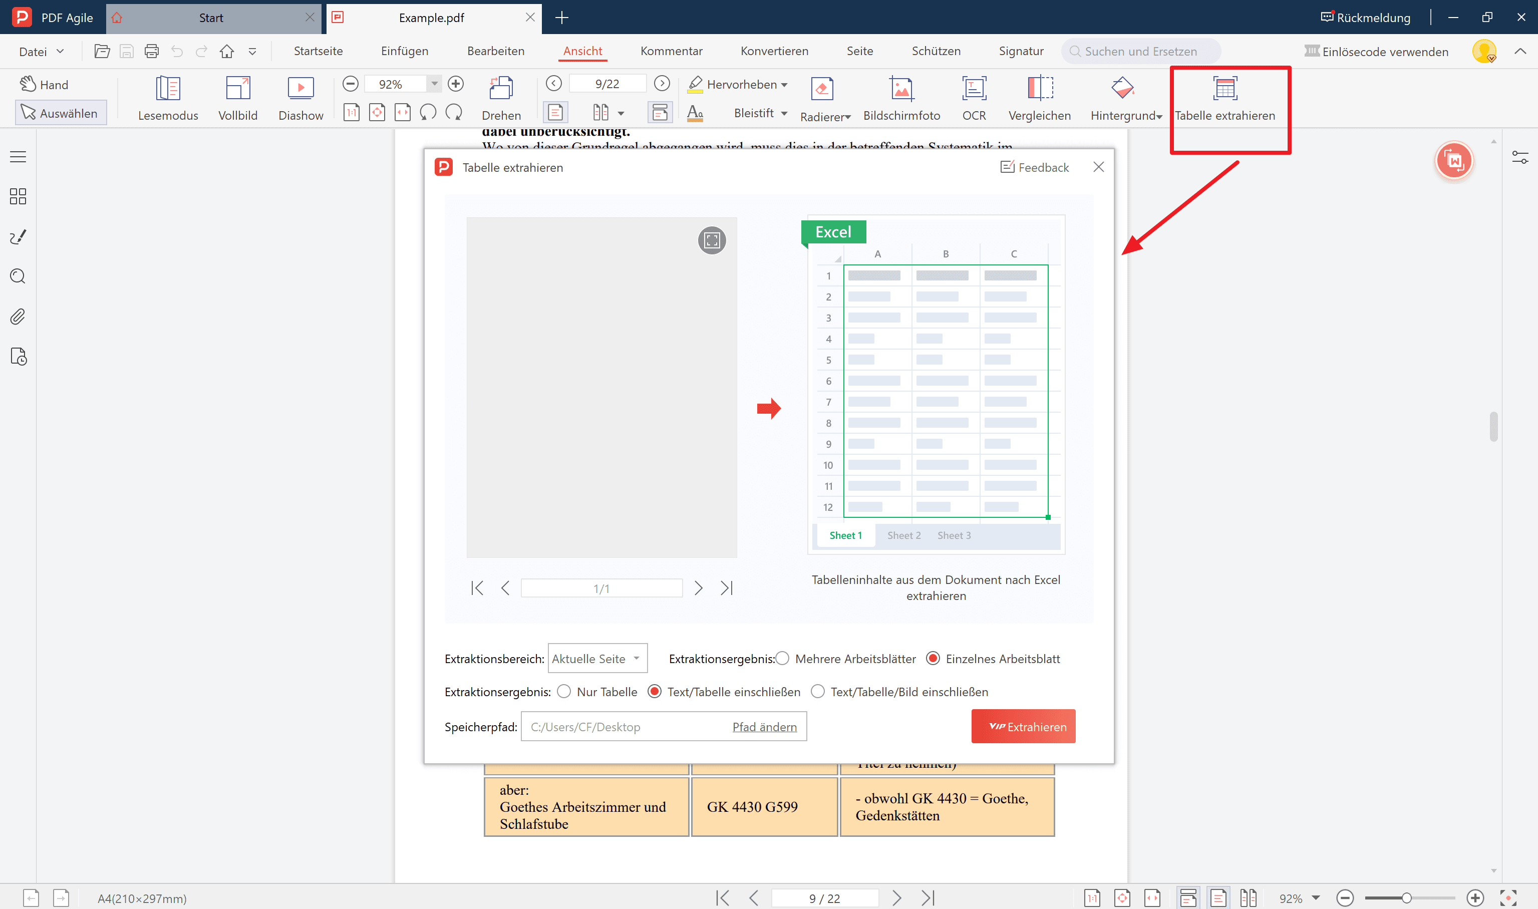The width and height of the screenshot is (1538, 909).
Task: Open the Extraktionsbereich Aktuelle Seite dropdown
Action: click(x=597, y=659)
